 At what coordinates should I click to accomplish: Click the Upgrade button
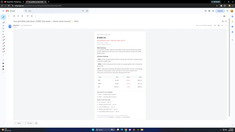[220, 11]
